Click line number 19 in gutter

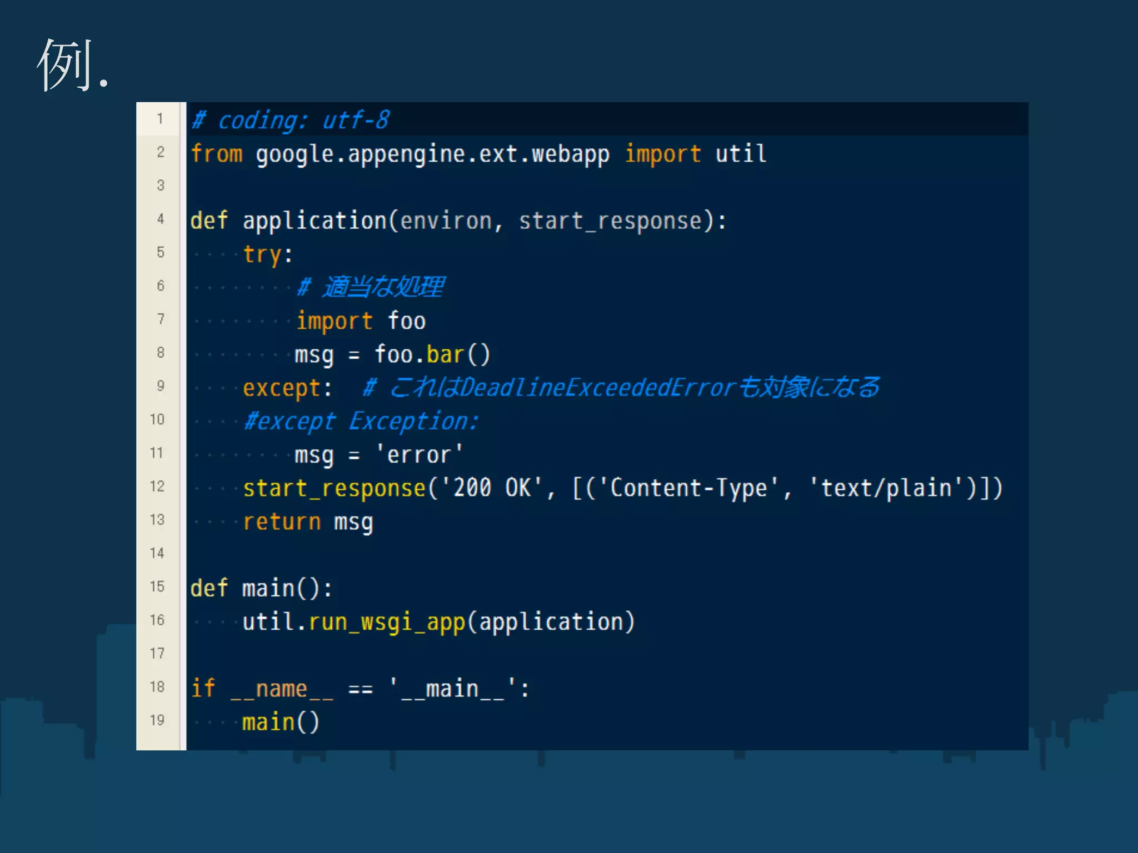point(157,720)
